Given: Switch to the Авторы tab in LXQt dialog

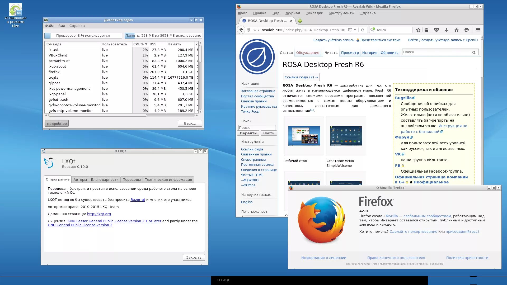Looking at the screenshot, I should click(x=80, y=179).
